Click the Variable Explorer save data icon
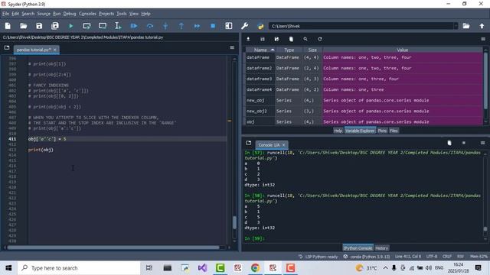This screenshot has height=275, width=490. [263, 39]
